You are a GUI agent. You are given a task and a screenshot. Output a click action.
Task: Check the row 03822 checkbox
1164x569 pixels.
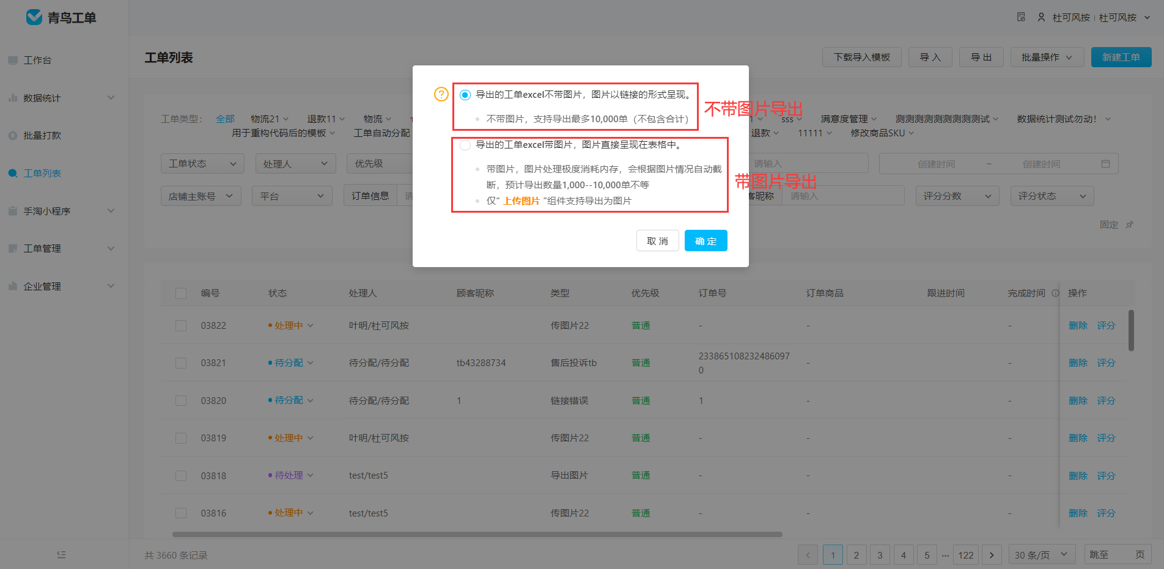[x=181, y=326]
